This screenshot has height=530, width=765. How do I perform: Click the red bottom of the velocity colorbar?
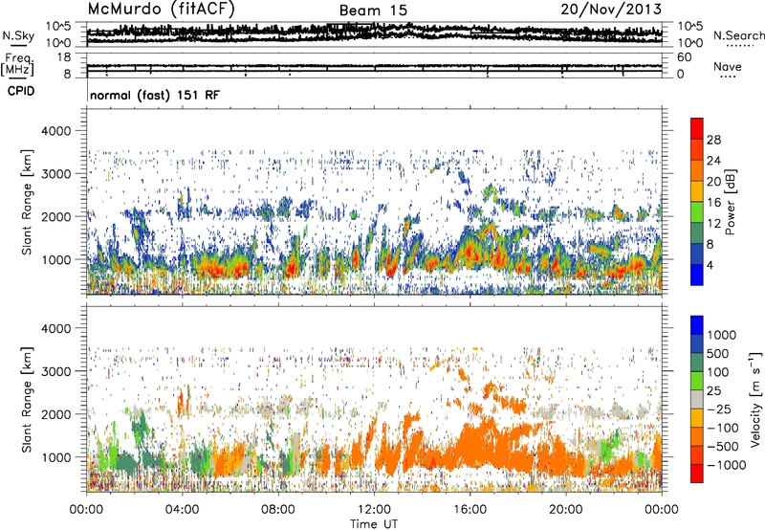(697, 474)
